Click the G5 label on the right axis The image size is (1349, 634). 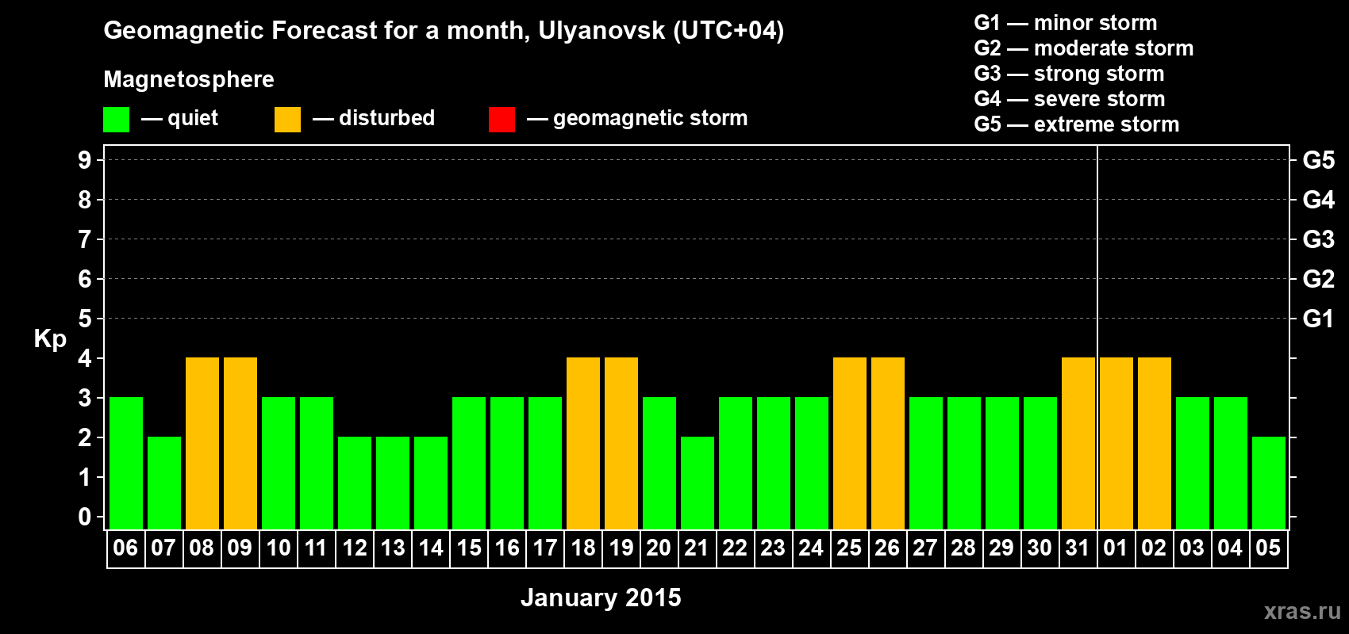point(1319,160)
